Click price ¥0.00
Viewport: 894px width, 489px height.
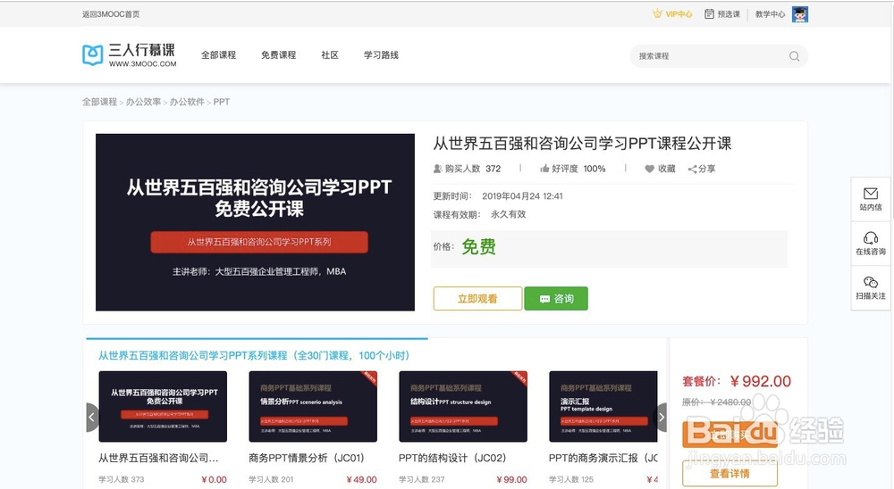(214, 479)
